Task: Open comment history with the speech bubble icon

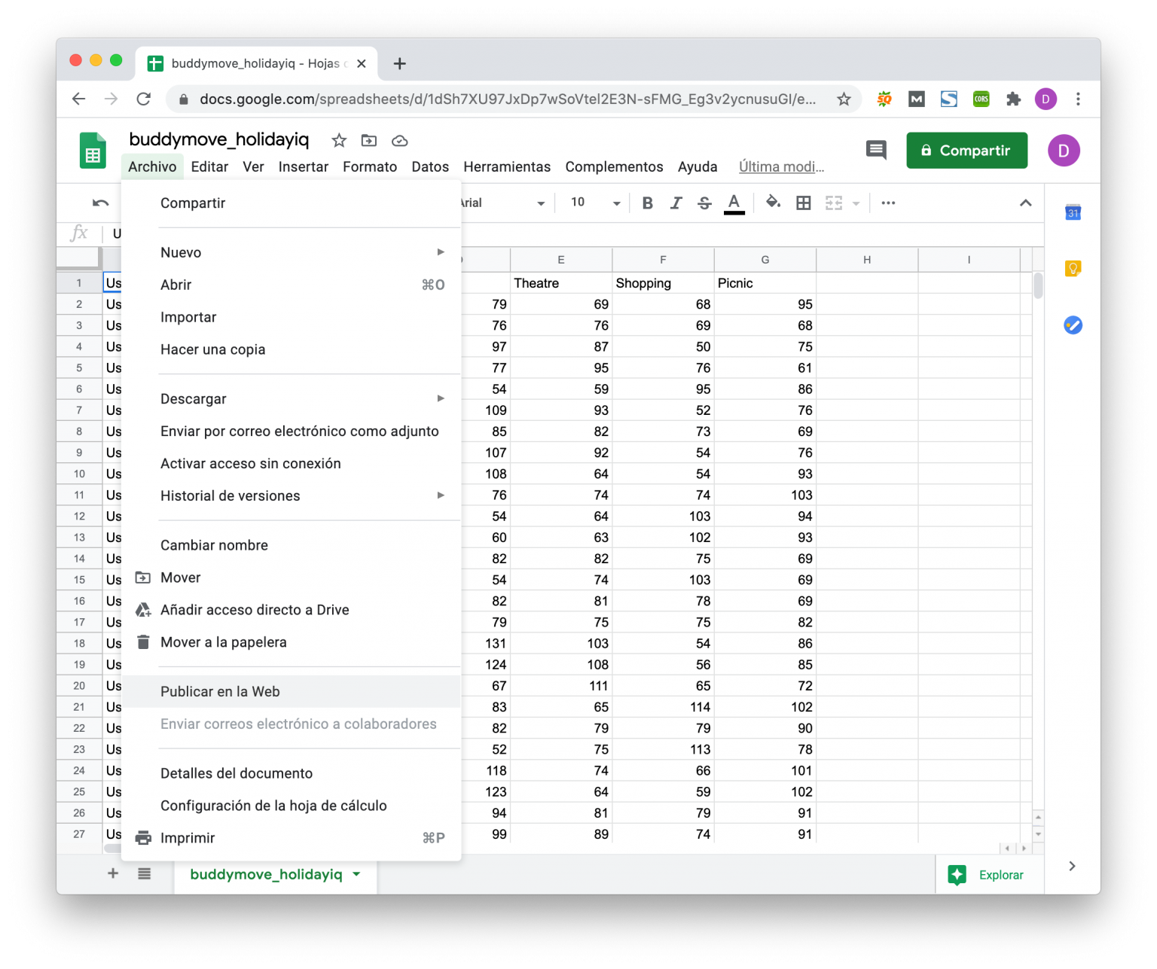Action: click(876, 150)
